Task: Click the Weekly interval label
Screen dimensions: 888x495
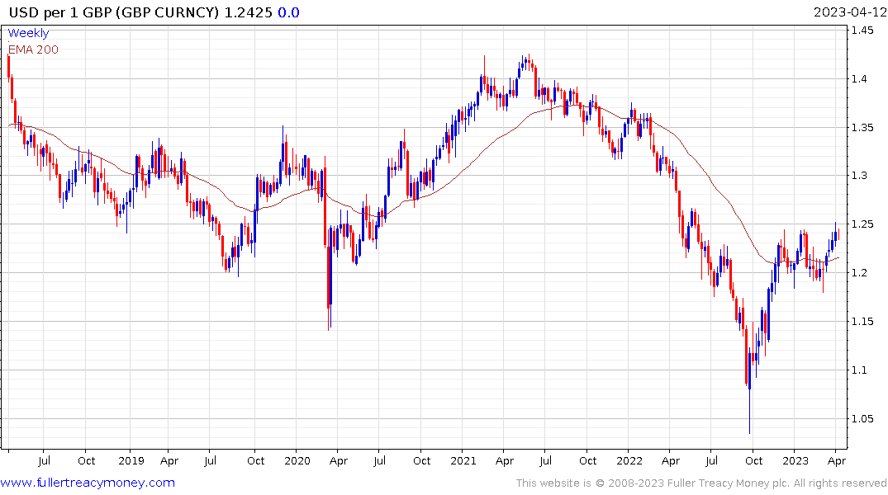Action: tap(28, 33)
